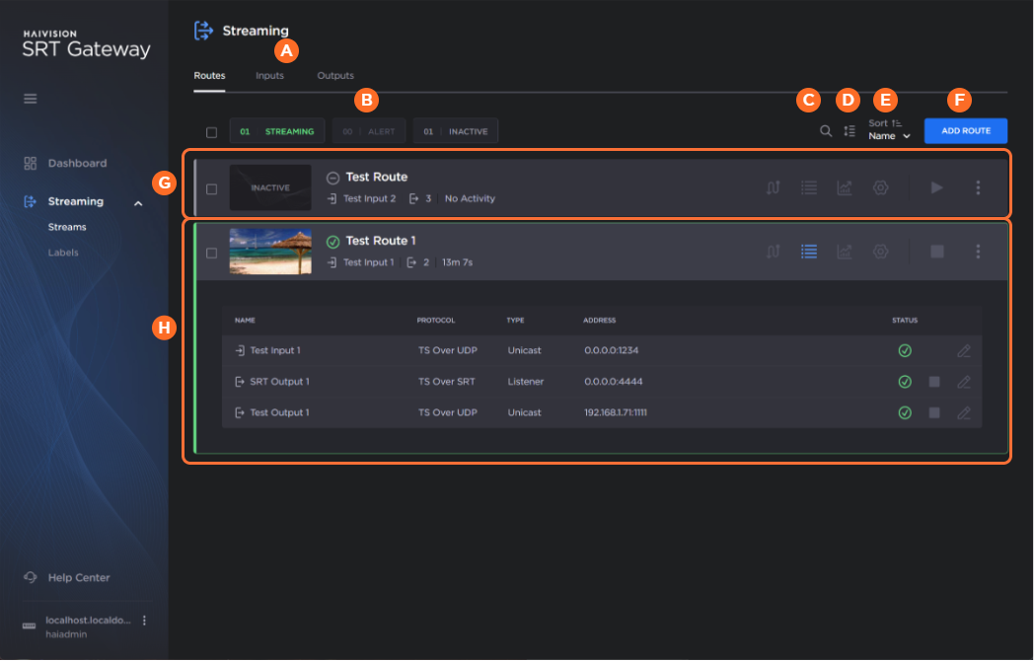This screenshot has width=1034, height=661.
Task: Check the Test Route checkbox
Action: pos(211,188)
